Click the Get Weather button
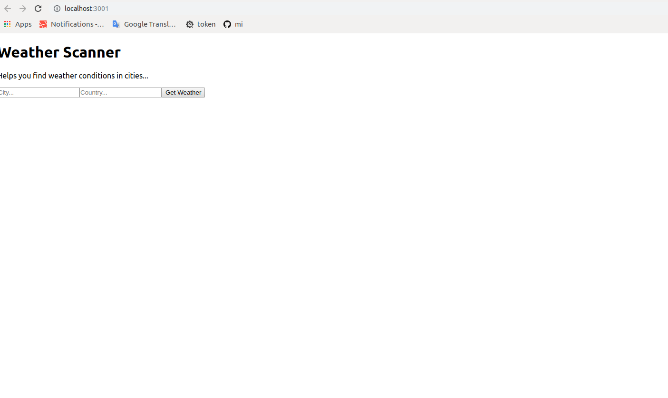 (x=183, y=93)
